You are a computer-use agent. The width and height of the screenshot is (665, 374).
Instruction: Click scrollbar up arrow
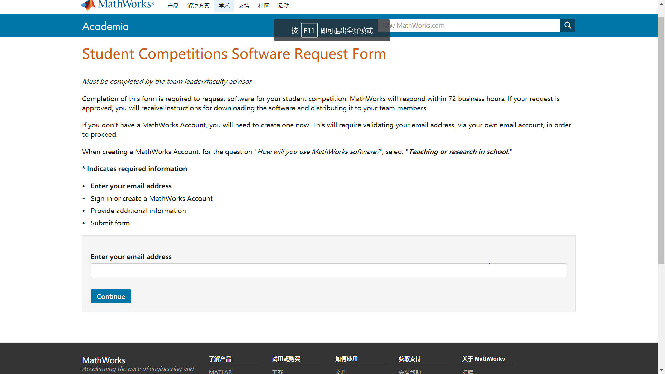[661, 3]
